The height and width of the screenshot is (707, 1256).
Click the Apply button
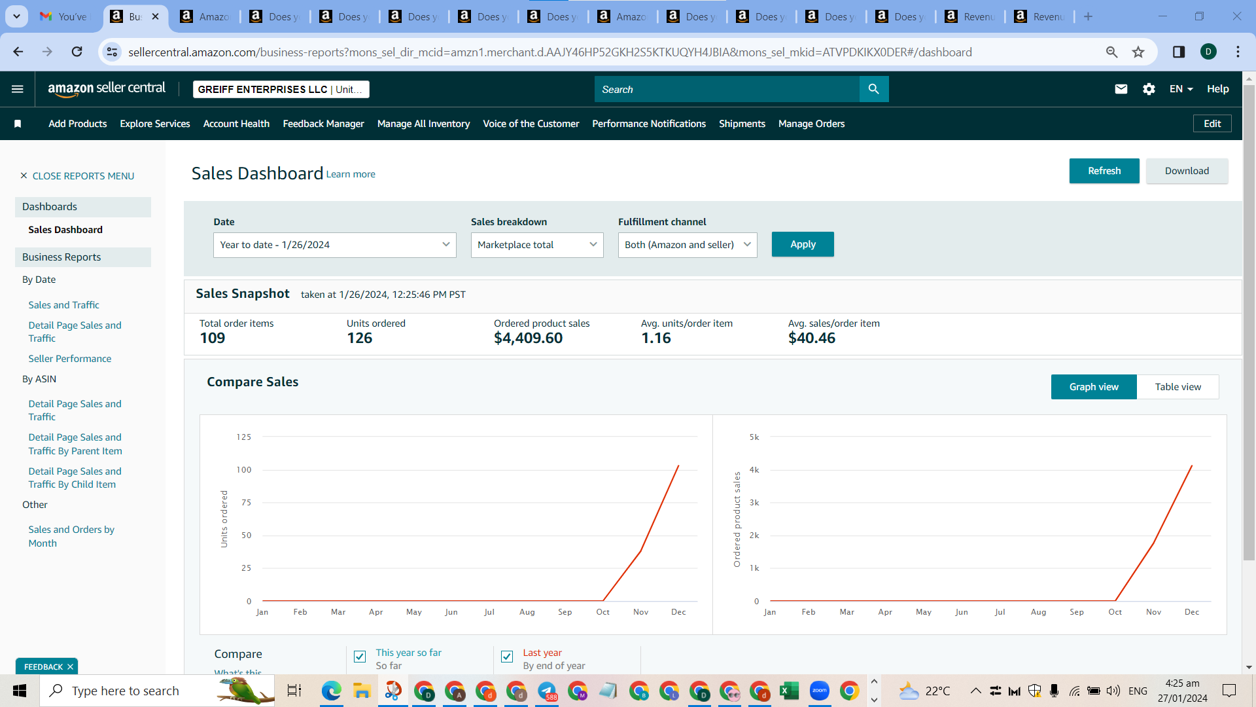pyautogui.click(x=803, y=244)
